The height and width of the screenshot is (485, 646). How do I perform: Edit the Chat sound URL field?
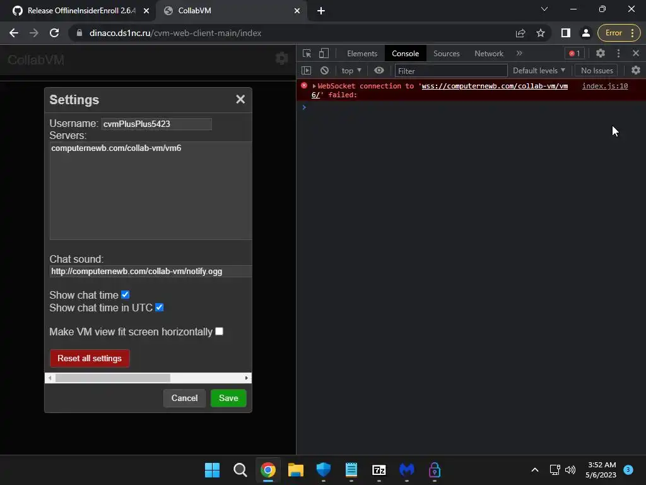click(x=151, y=272)
